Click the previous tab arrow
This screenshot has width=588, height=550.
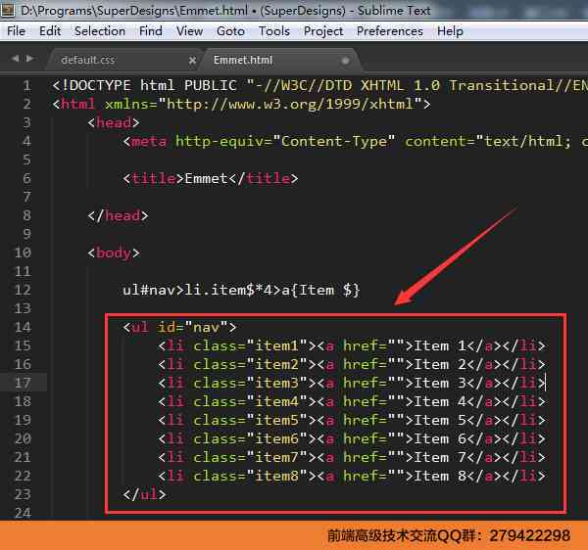pos(16,59)
